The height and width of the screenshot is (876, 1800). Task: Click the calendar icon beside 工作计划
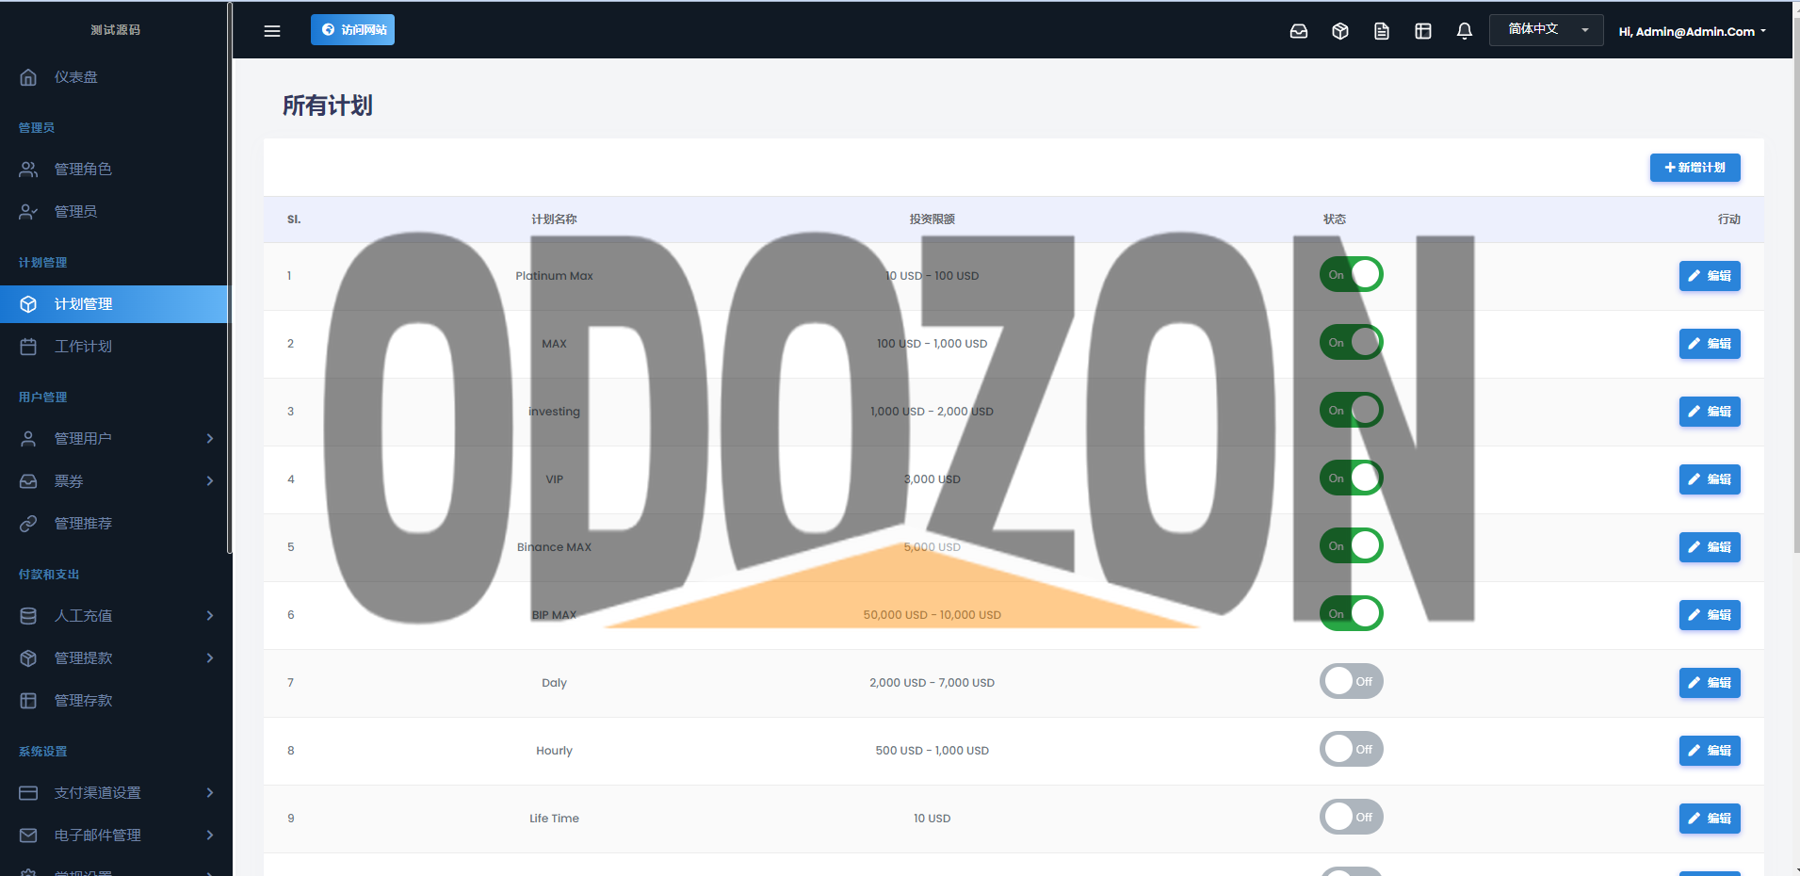coord(28,347)
